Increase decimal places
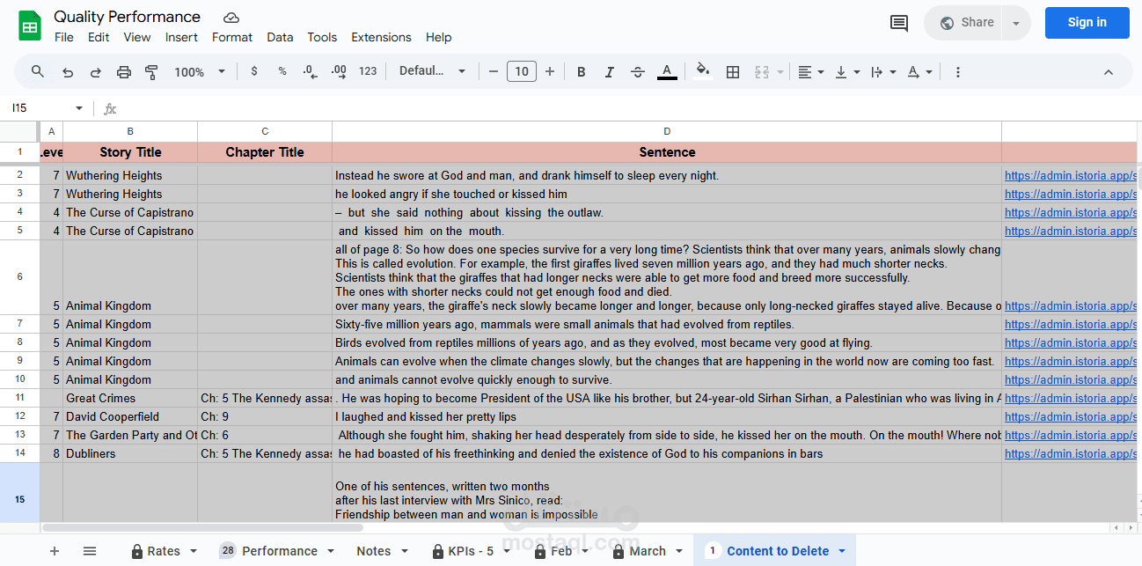Screen dimensions: 1142x566 click(x=339, y=72)
